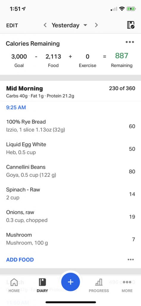
Task: Tap the blue plus add button
Action: [70, 282]
